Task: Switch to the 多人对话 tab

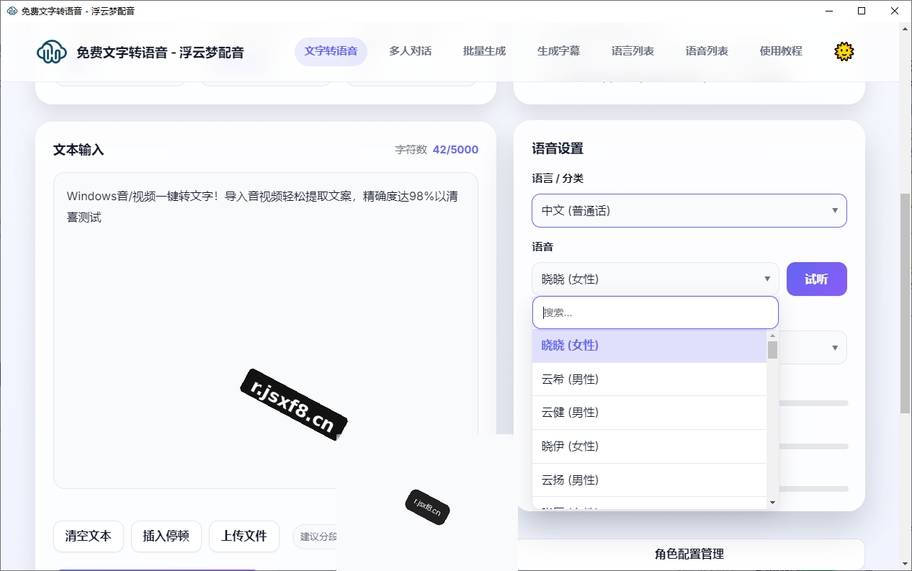Action: tap(411, 51)
